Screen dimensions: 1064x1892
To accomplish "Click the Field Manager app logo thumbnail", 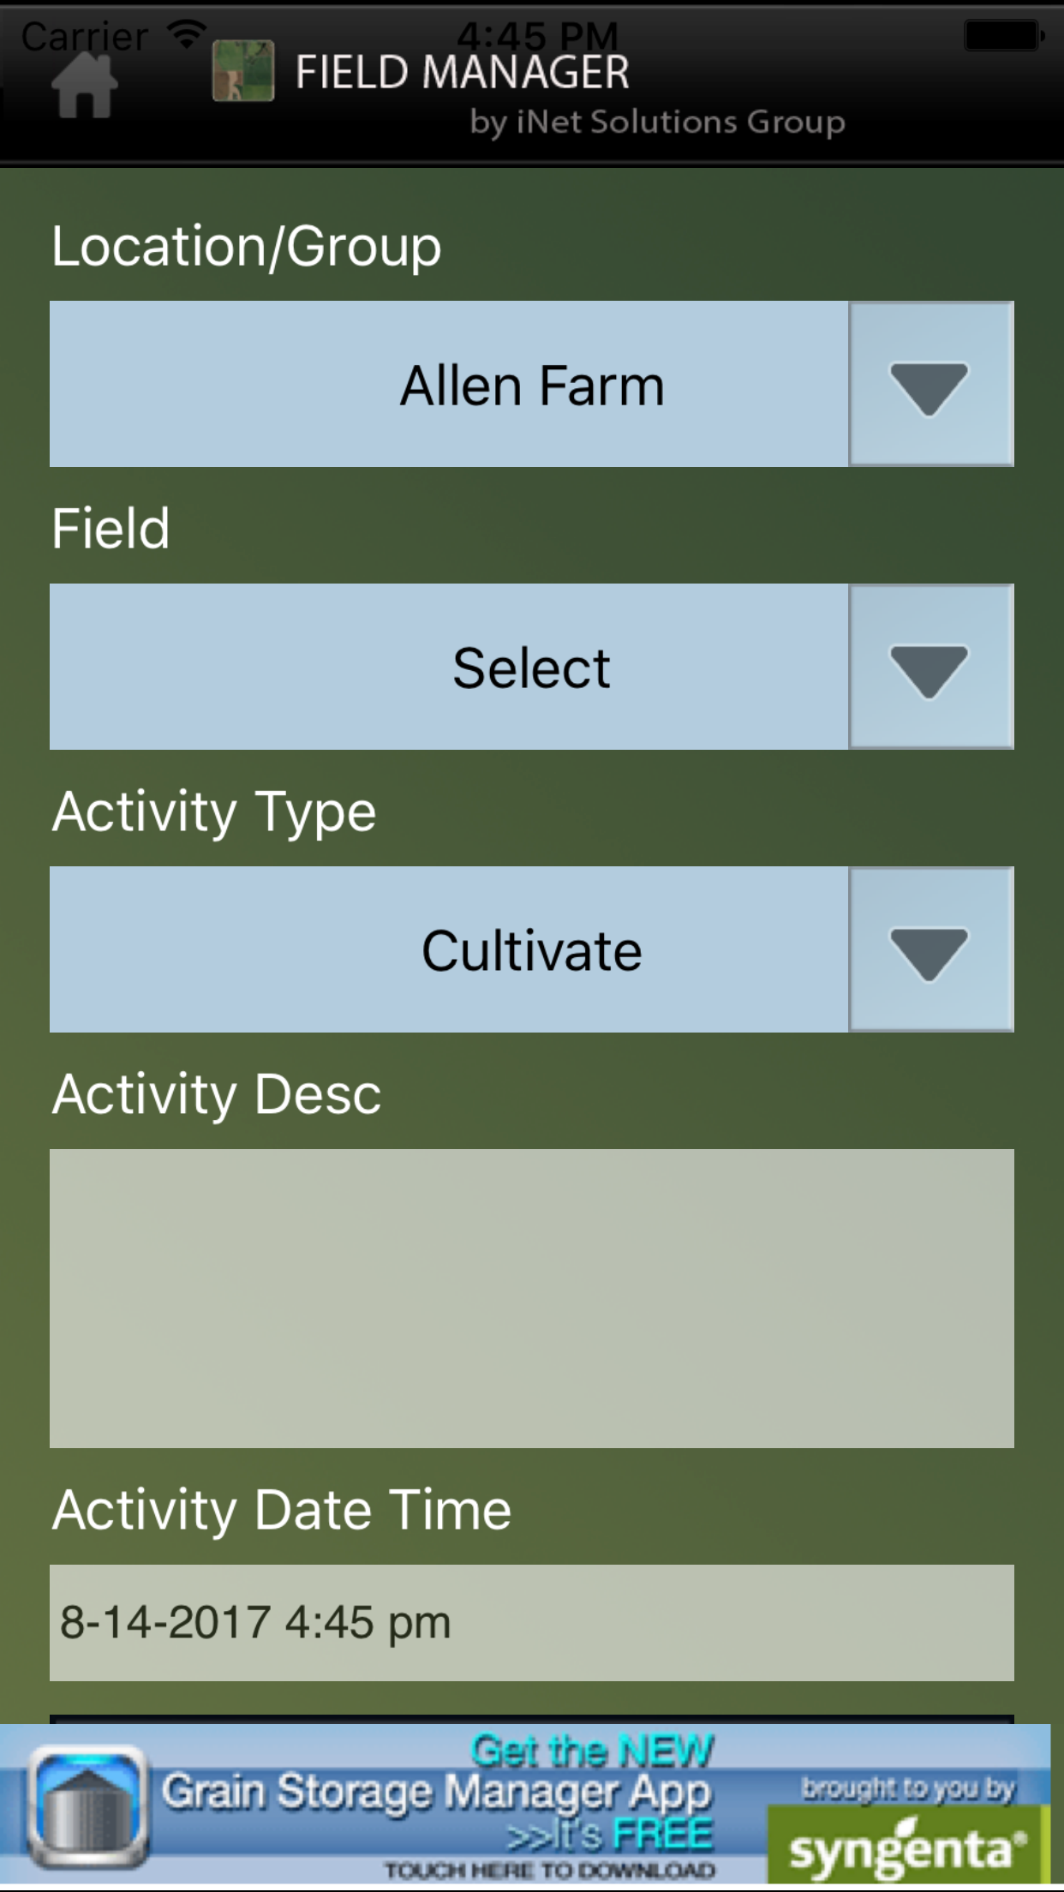I will [242, 71].
